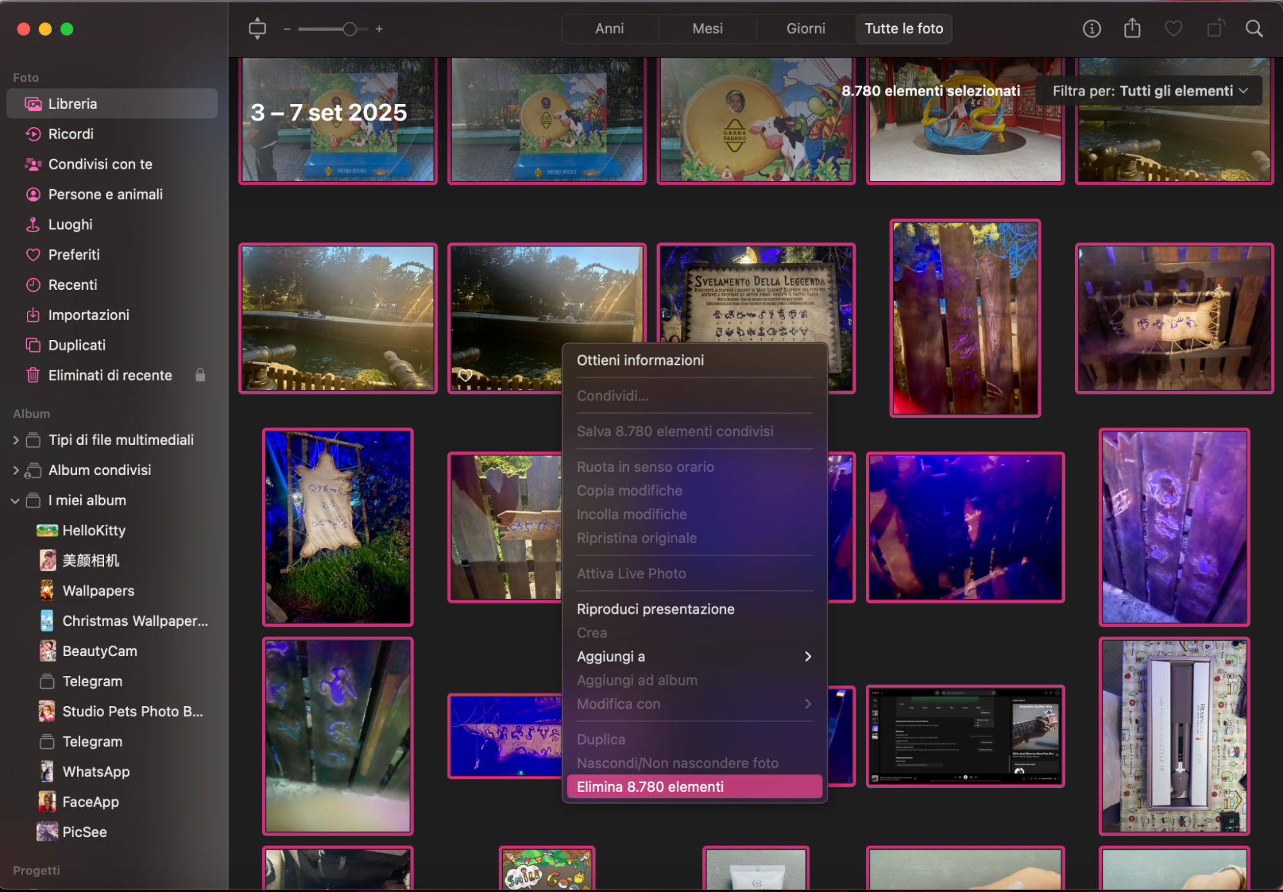Switch to the Mesi tab
Image resolution: width=1283 pixels, height=892 pixels.
[707, 28]
